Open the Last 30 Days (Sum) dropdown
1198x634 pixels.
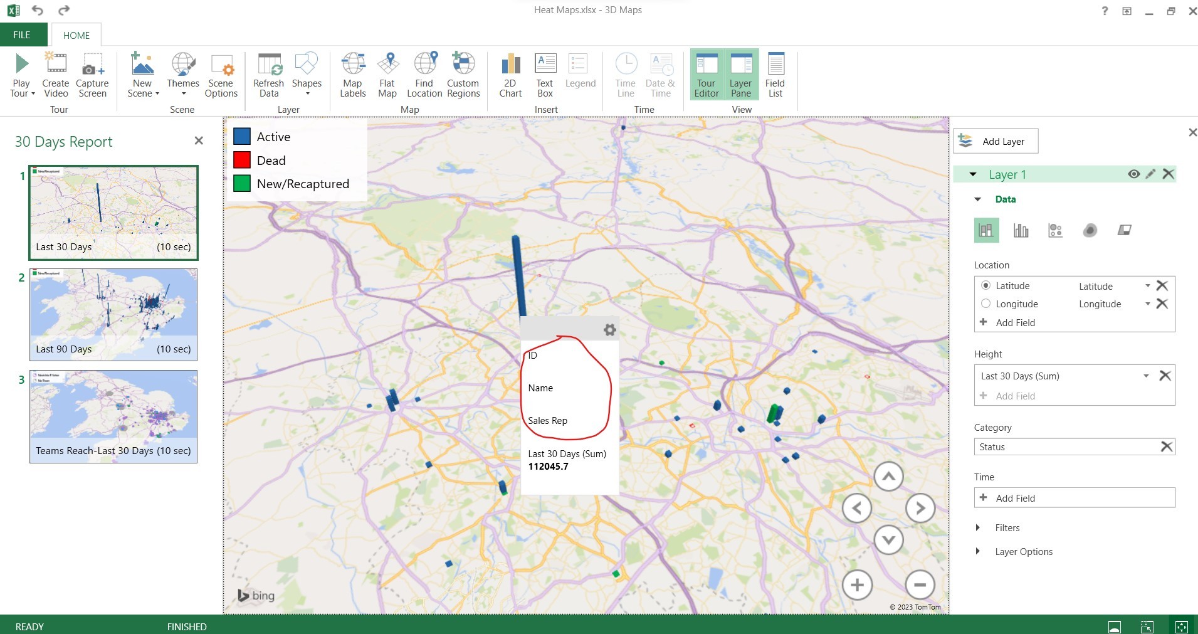(x=1146, y=376)
